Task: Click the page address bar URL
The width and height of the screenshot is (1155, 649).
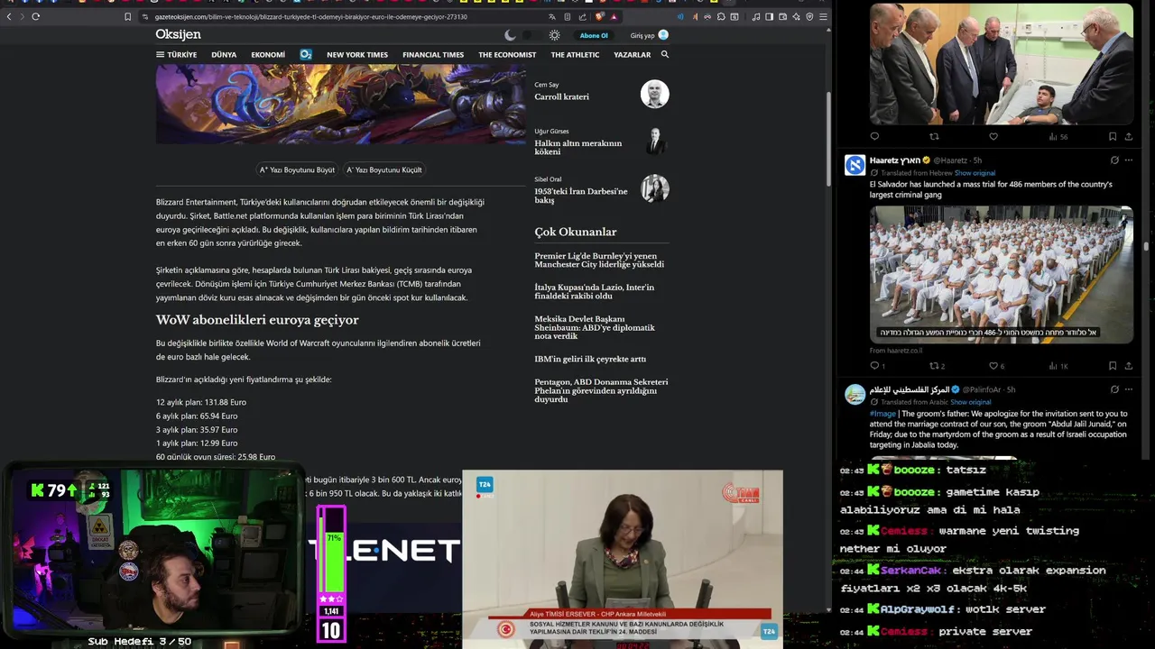Action: (310, 16)
